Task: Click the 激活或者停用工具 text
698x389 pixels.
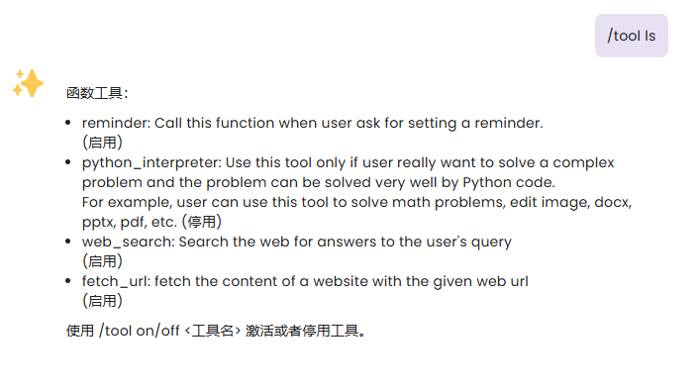Action: pos(305,331)
